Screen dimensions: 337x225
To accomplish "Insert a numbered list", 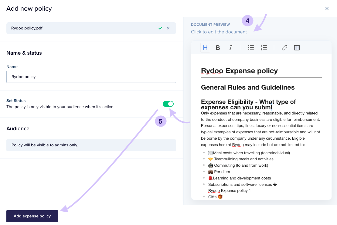I will pyautogui.click(x=264, y=48).
